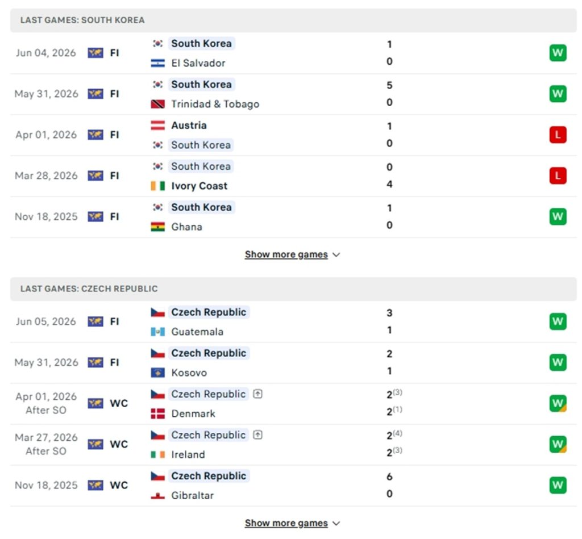The width and height of the screenshot is (582, 539).
Task: Click the win badge for El Salvador match
Action: point(558,53)
